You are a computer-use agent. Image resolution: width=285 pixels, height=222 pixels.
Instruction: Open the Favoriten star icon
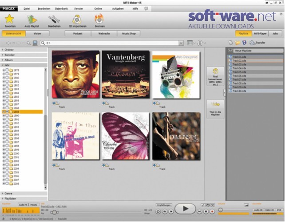pos(9,19)
